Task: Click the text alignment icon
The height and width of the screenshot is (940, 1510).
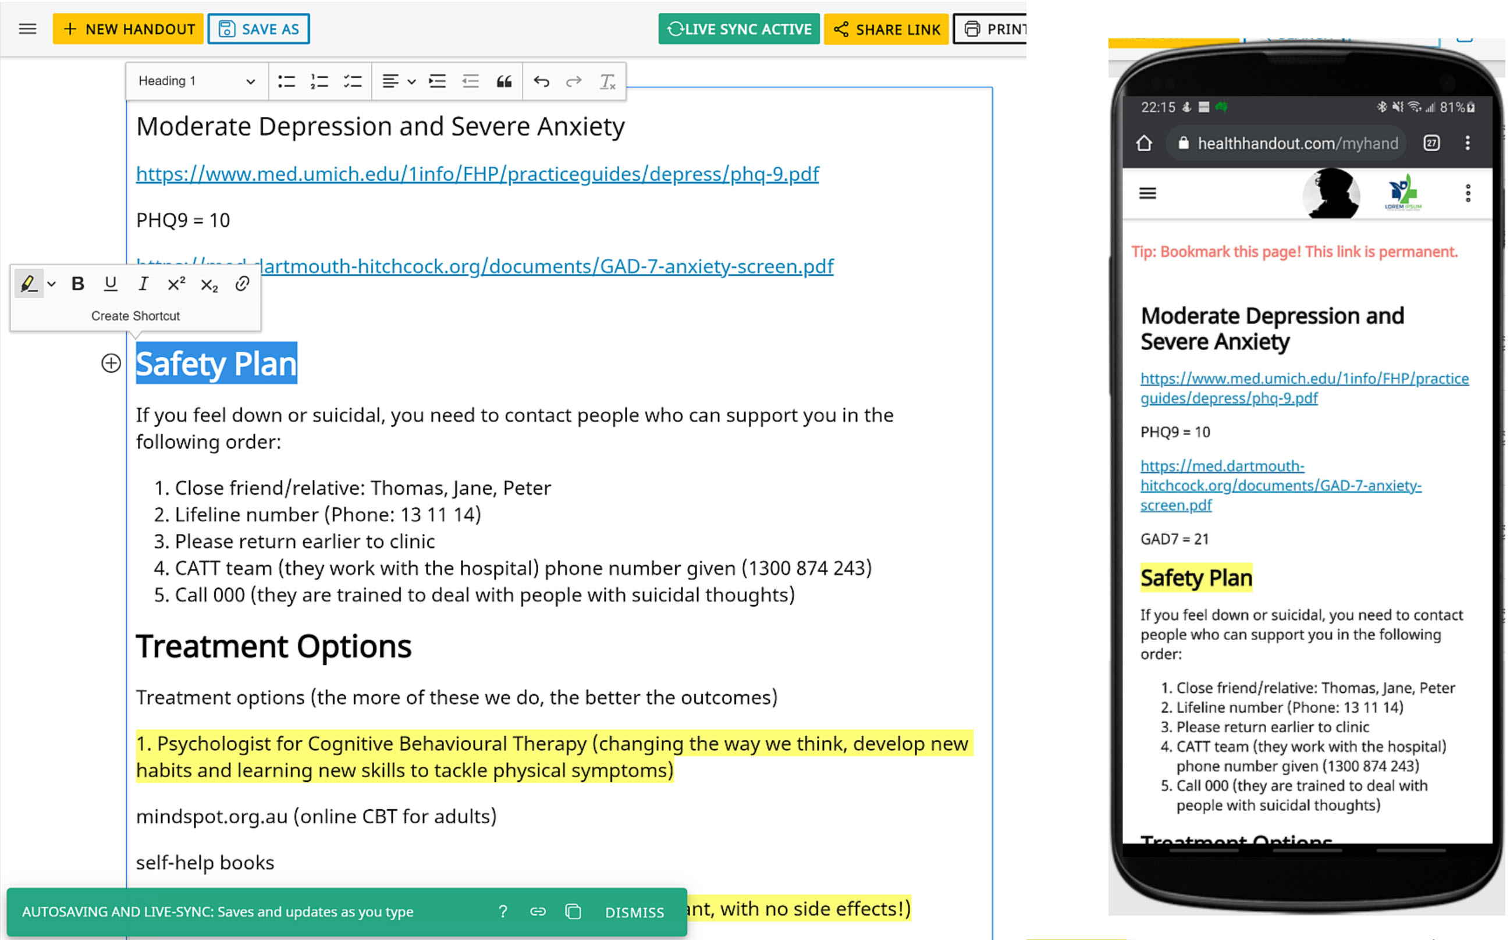Action: pos(390,81)
